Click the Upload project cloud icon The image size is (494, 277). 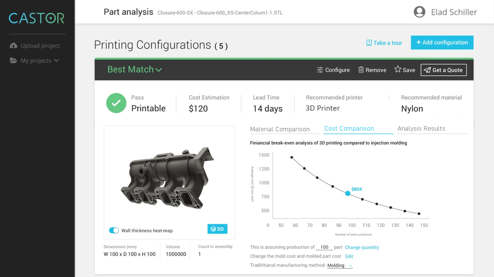click(x=14, y=46)
